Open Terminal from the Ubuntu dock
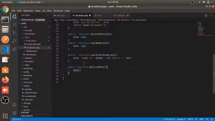215x121 pixels. coord(5,19)
